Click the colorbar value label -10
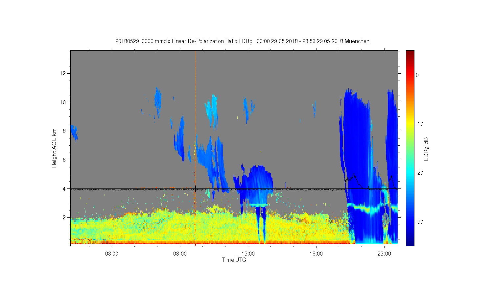 click(x=419, y=124)
